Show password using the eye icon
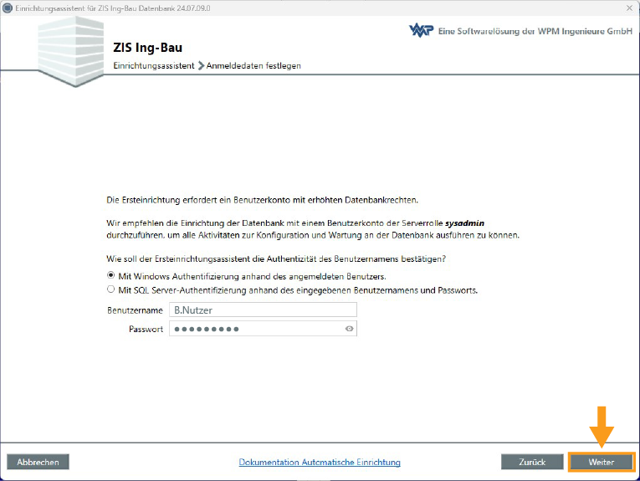Image resolution: width=640 pixels, height=481 pixels. [x=350, y=330]
